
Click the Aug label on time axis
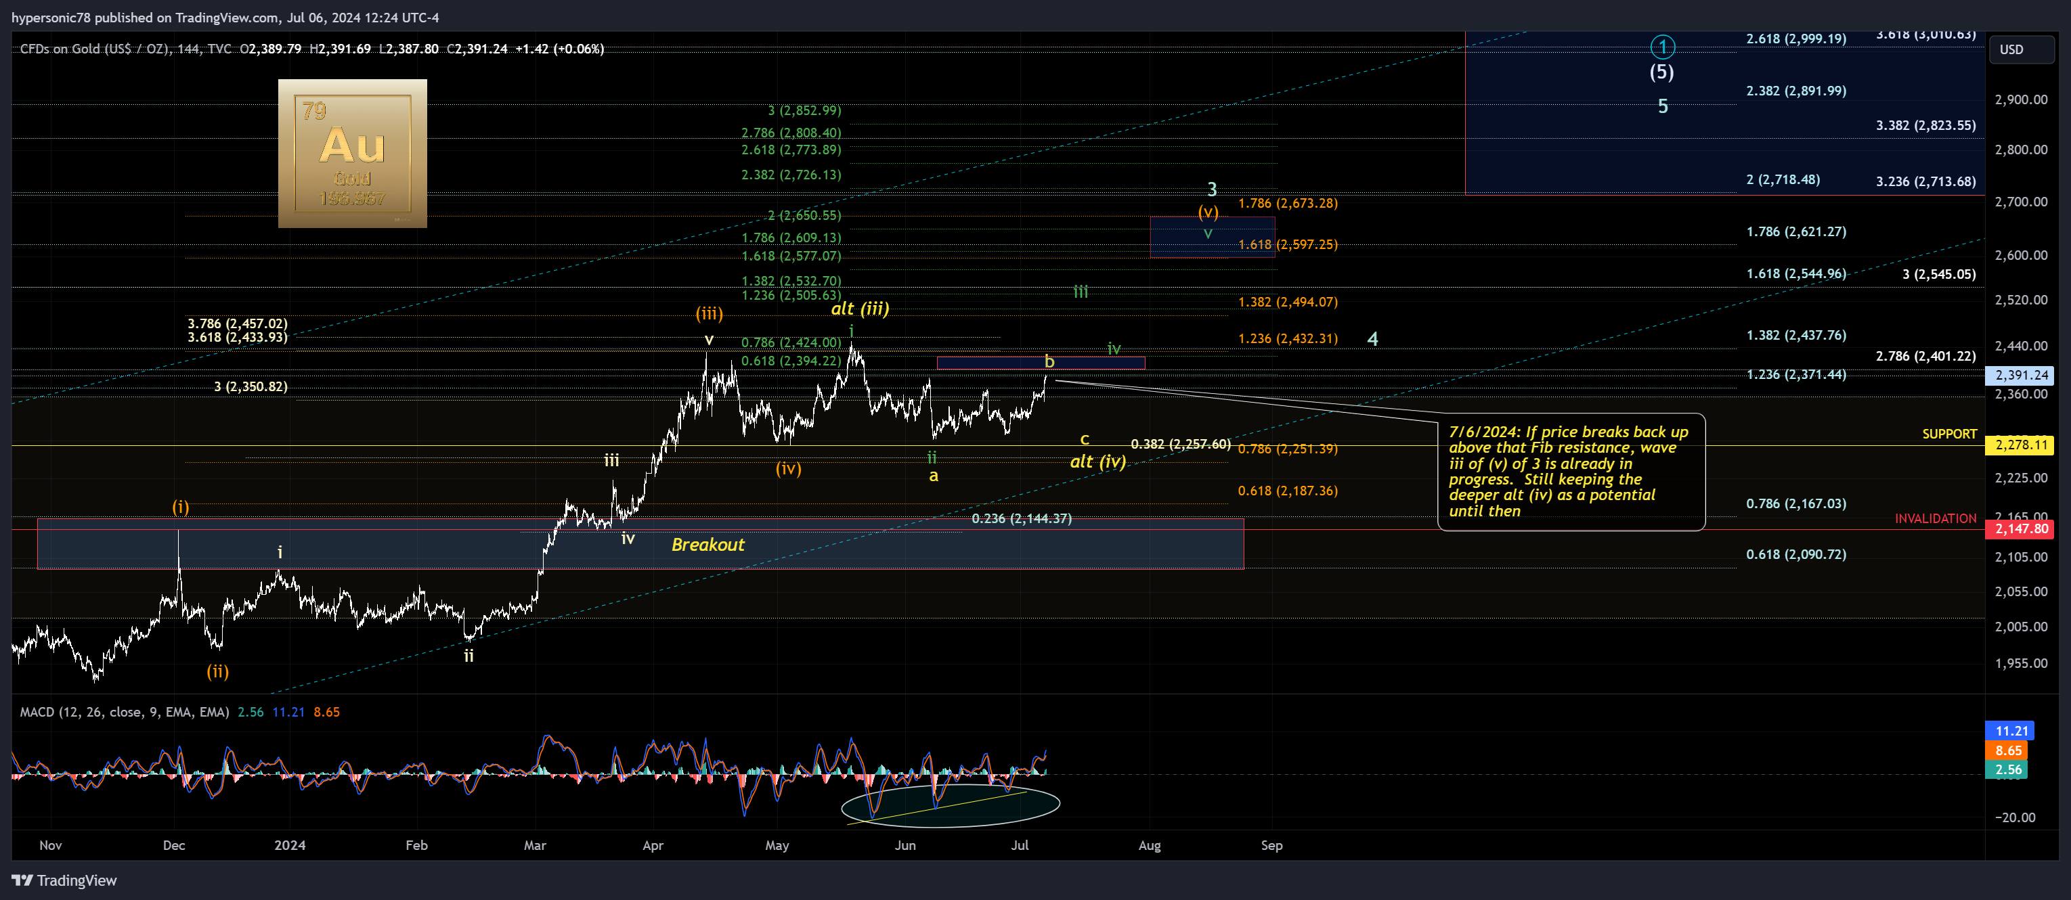click(1150, 845)
